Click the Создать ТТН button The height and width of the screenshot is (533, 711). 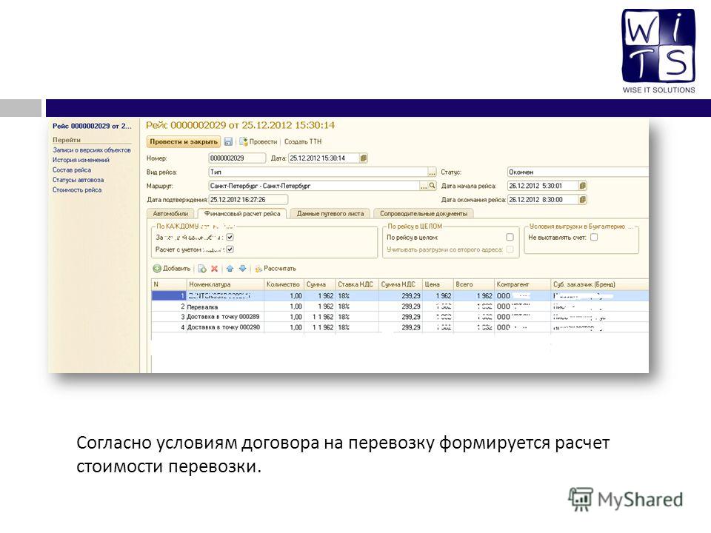coord(303,142)
